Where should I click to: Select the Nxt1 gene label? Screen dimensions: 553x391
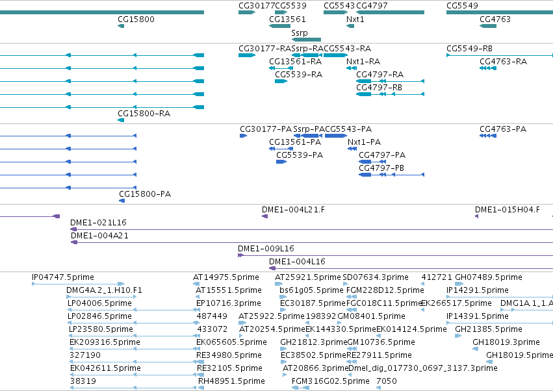355,19
